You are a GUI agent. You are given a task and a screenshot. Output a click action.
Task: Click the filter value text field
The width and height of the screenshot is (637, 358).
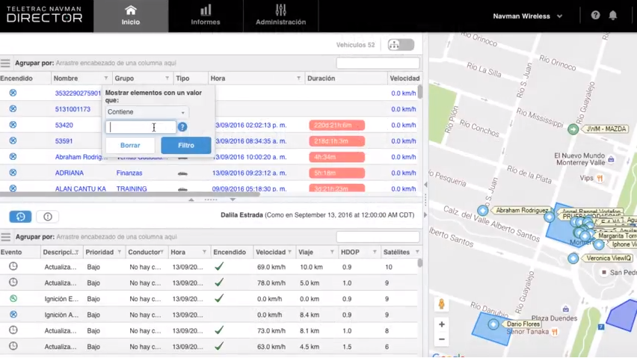coord(141,128)
